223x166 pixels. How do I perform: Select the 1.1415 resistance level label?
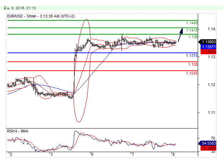192,30
